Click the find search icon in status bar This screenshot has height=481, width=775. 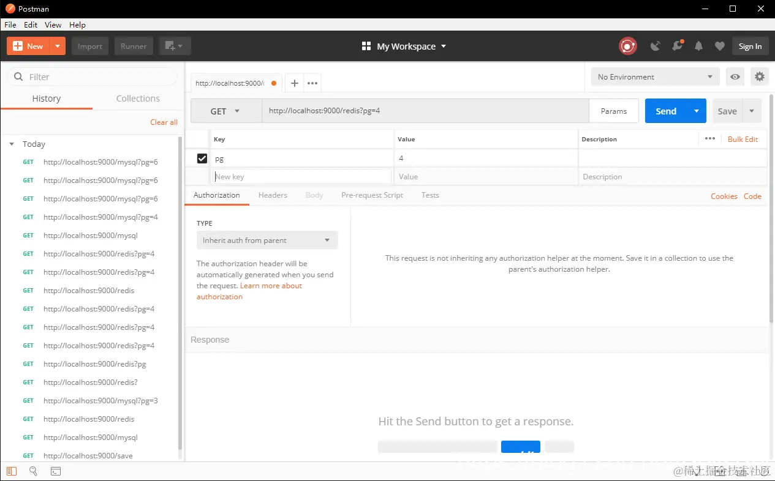click(x=34, y=471)
